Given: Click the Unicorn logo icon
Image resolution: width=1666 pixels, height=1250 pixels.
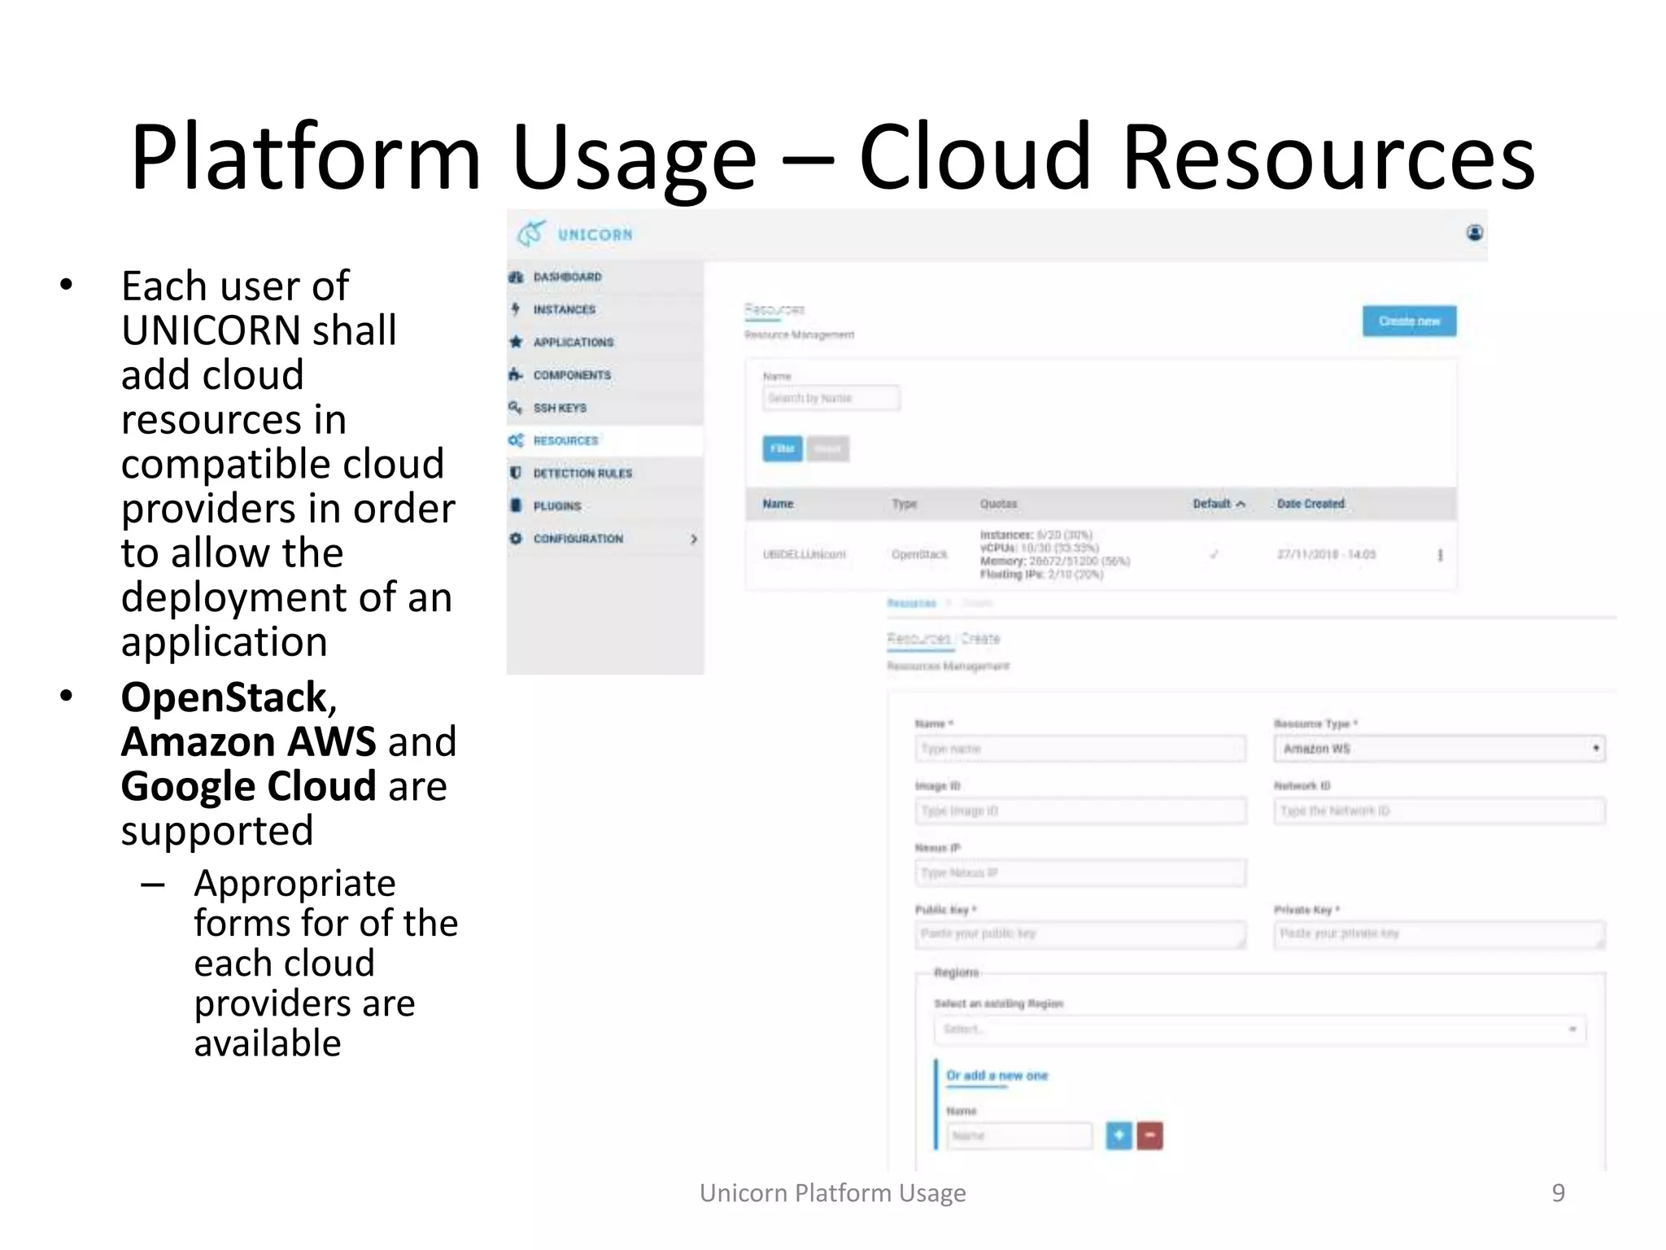Looking at the screenshot, I should (x=531, y=234).
